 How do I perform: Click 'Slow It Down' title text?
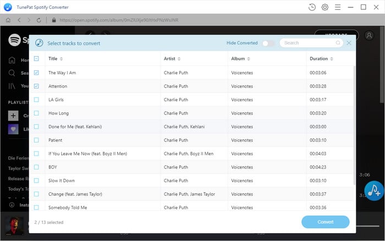click(x=62, y=180)
